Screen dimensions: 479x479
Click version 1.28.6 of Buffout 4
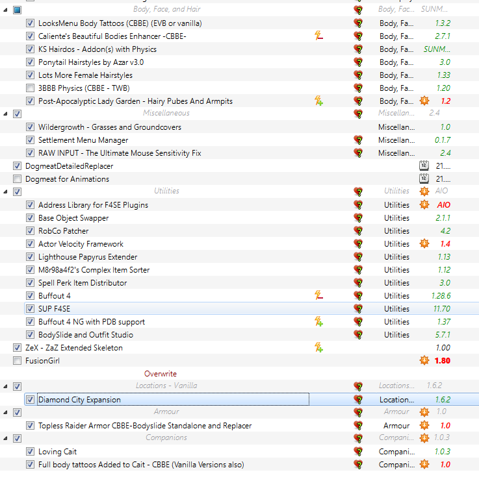[441, 295]
